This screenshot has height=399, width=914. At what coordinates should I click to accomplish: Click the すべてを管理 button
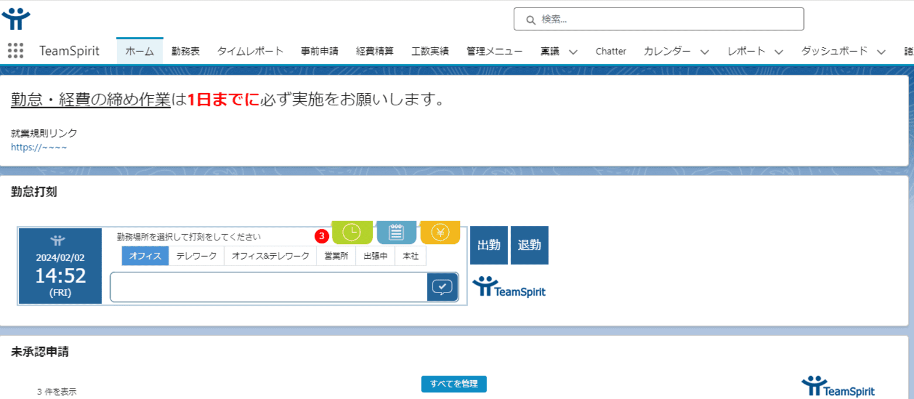453,384
